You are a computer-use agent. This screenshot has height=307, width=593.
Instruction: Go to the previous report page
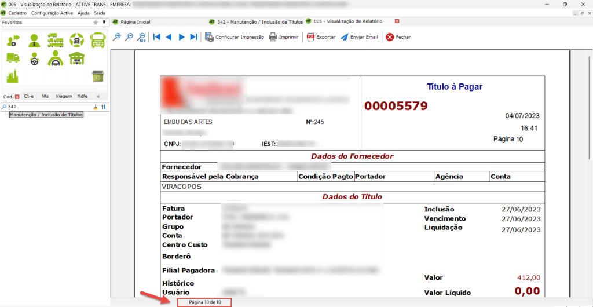click(169, 37)
